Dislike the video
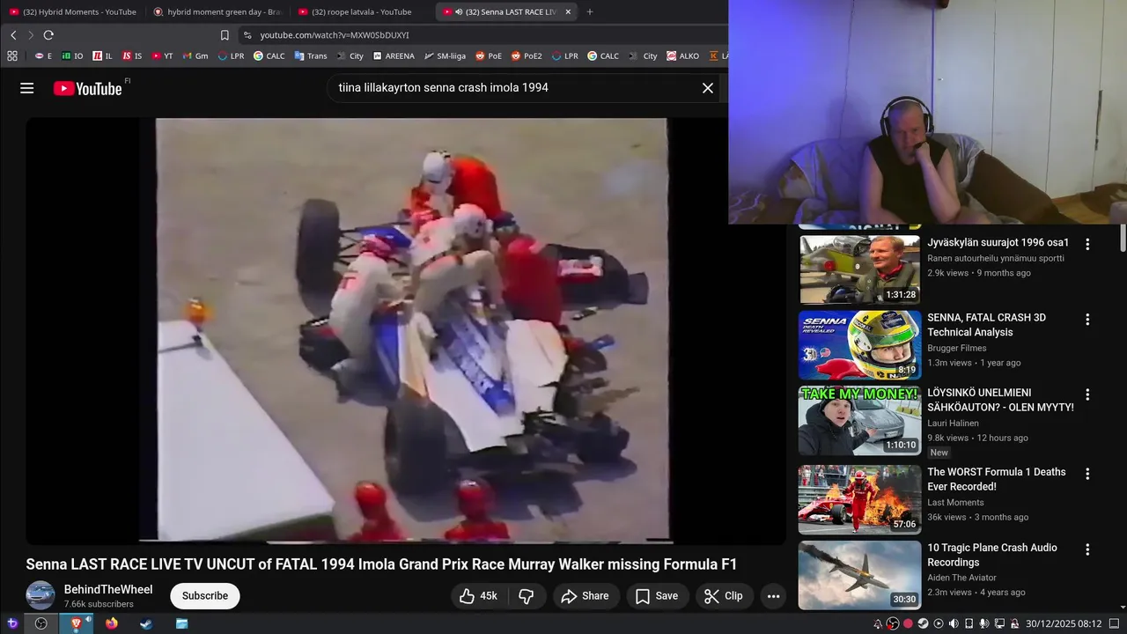The width and height of the screenshot is (1127, 634). tap(527, 596)
